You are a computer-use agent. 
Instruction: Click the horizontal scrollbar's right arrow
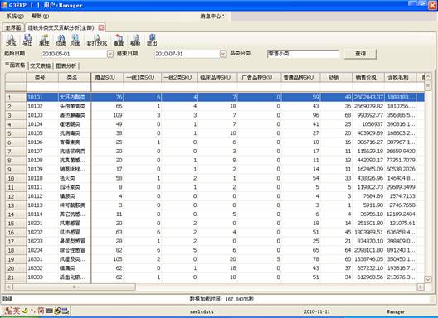click(420, 287)
